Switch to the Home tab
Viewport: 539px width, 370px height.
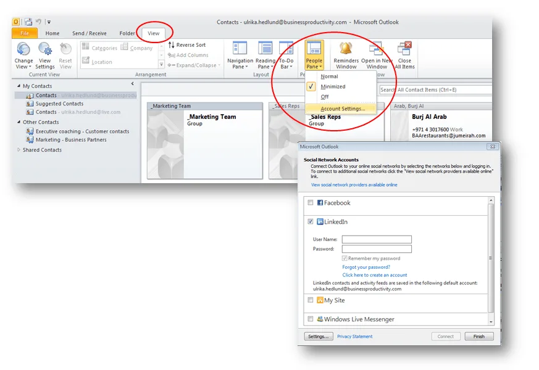click(52, 33)
